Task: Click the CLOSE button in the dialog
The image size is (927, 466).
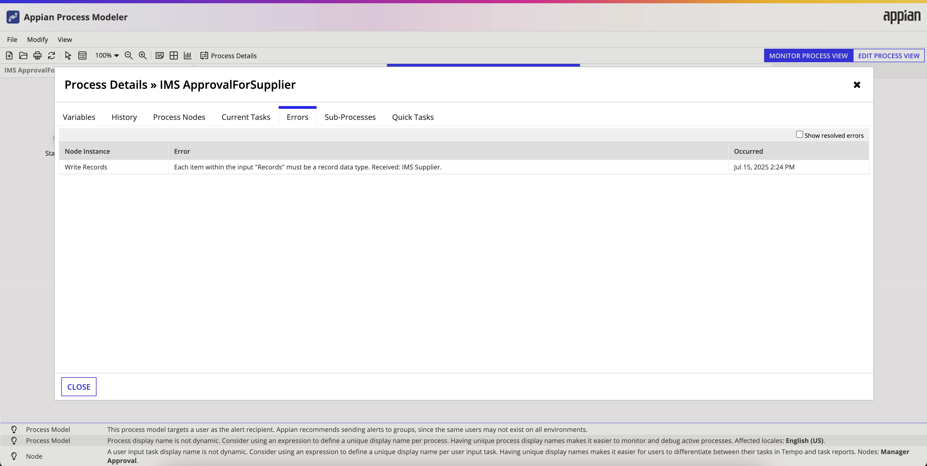Action: coord(79,387)
